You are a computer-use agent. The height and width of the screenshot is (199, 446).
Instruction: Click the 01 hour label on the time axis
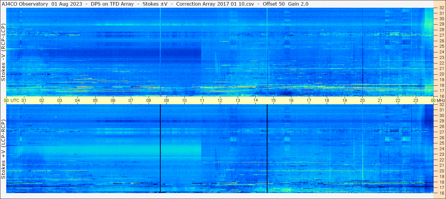[24, 100]
